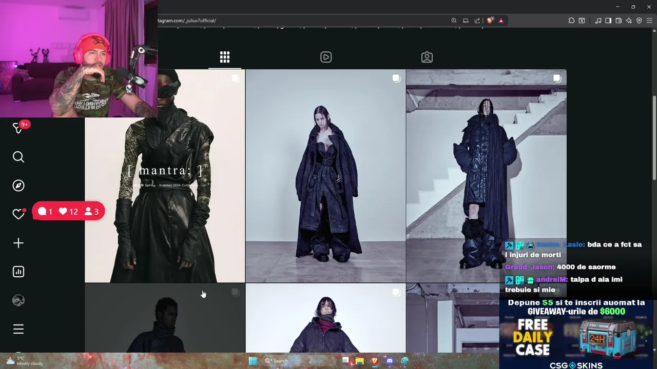Share this page using the address bar share icon
The image size is (657, 369).
tap(477, 20)
